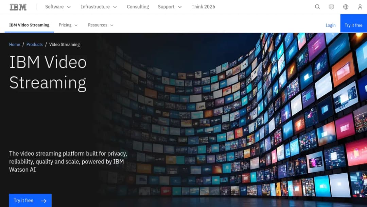Select the IBM Video Streaming tab
The image size is (367, 207).
click(29, 25)
